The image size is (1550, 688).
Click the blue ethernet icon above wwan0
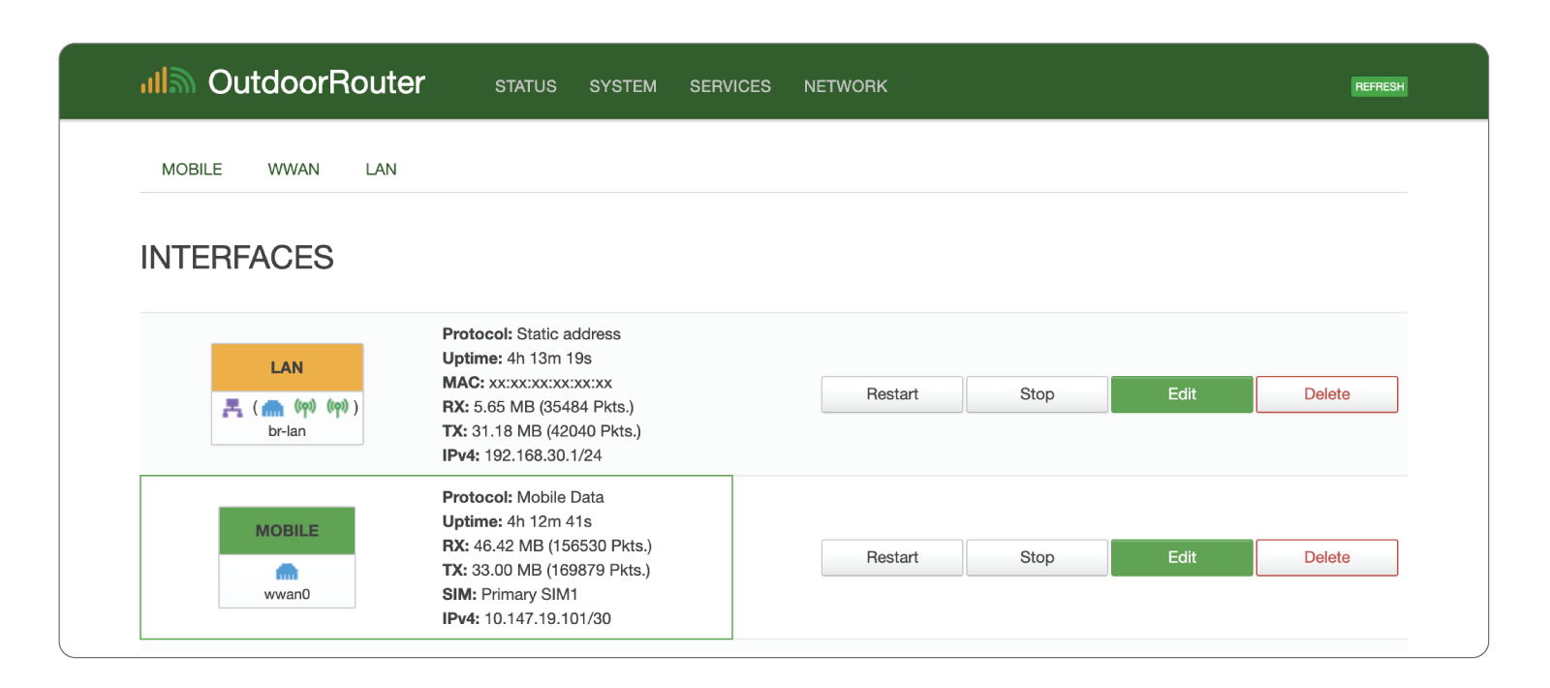(287, 572)
